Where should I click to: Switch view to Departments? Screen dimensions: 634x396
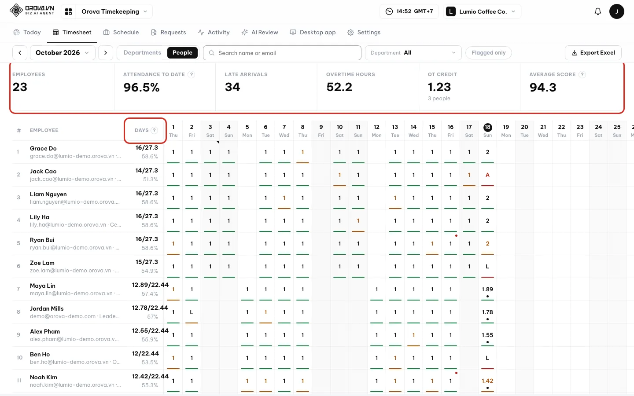click(x=142, y=53)
